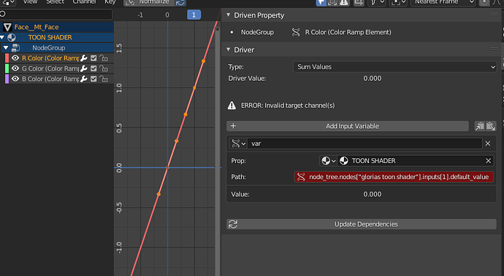
Task: Click the channel search filter field
Action: click(56, 14)
